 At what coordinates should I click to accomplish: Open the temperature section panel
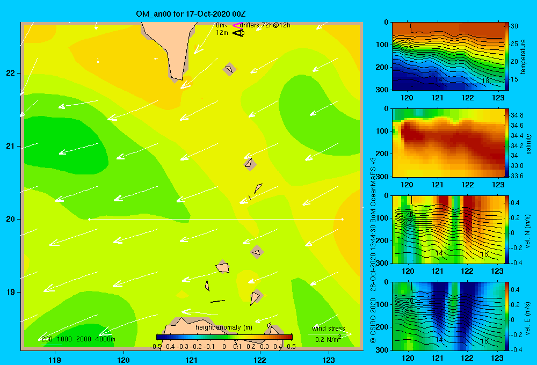448,56
